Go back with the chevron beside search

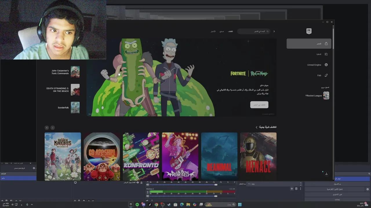click(274, 31)
